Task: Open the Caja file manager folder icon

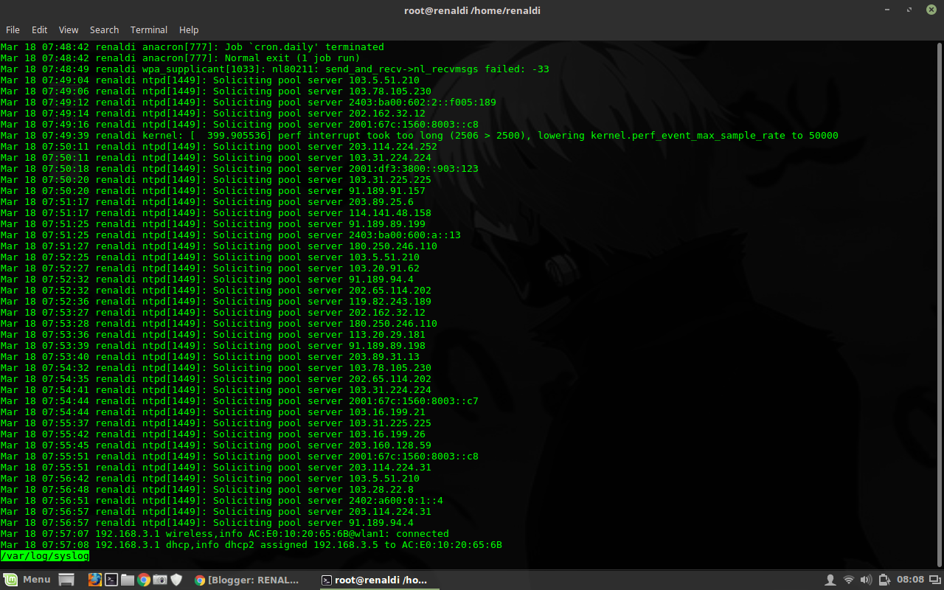Action: point(127,580)
